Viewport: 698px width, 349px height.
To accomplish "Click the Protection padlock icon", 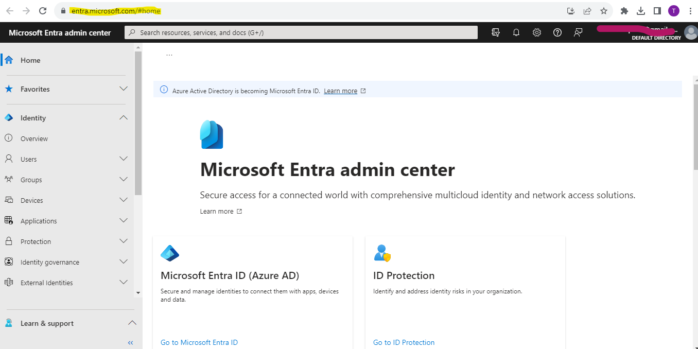I will click(9, 241).
